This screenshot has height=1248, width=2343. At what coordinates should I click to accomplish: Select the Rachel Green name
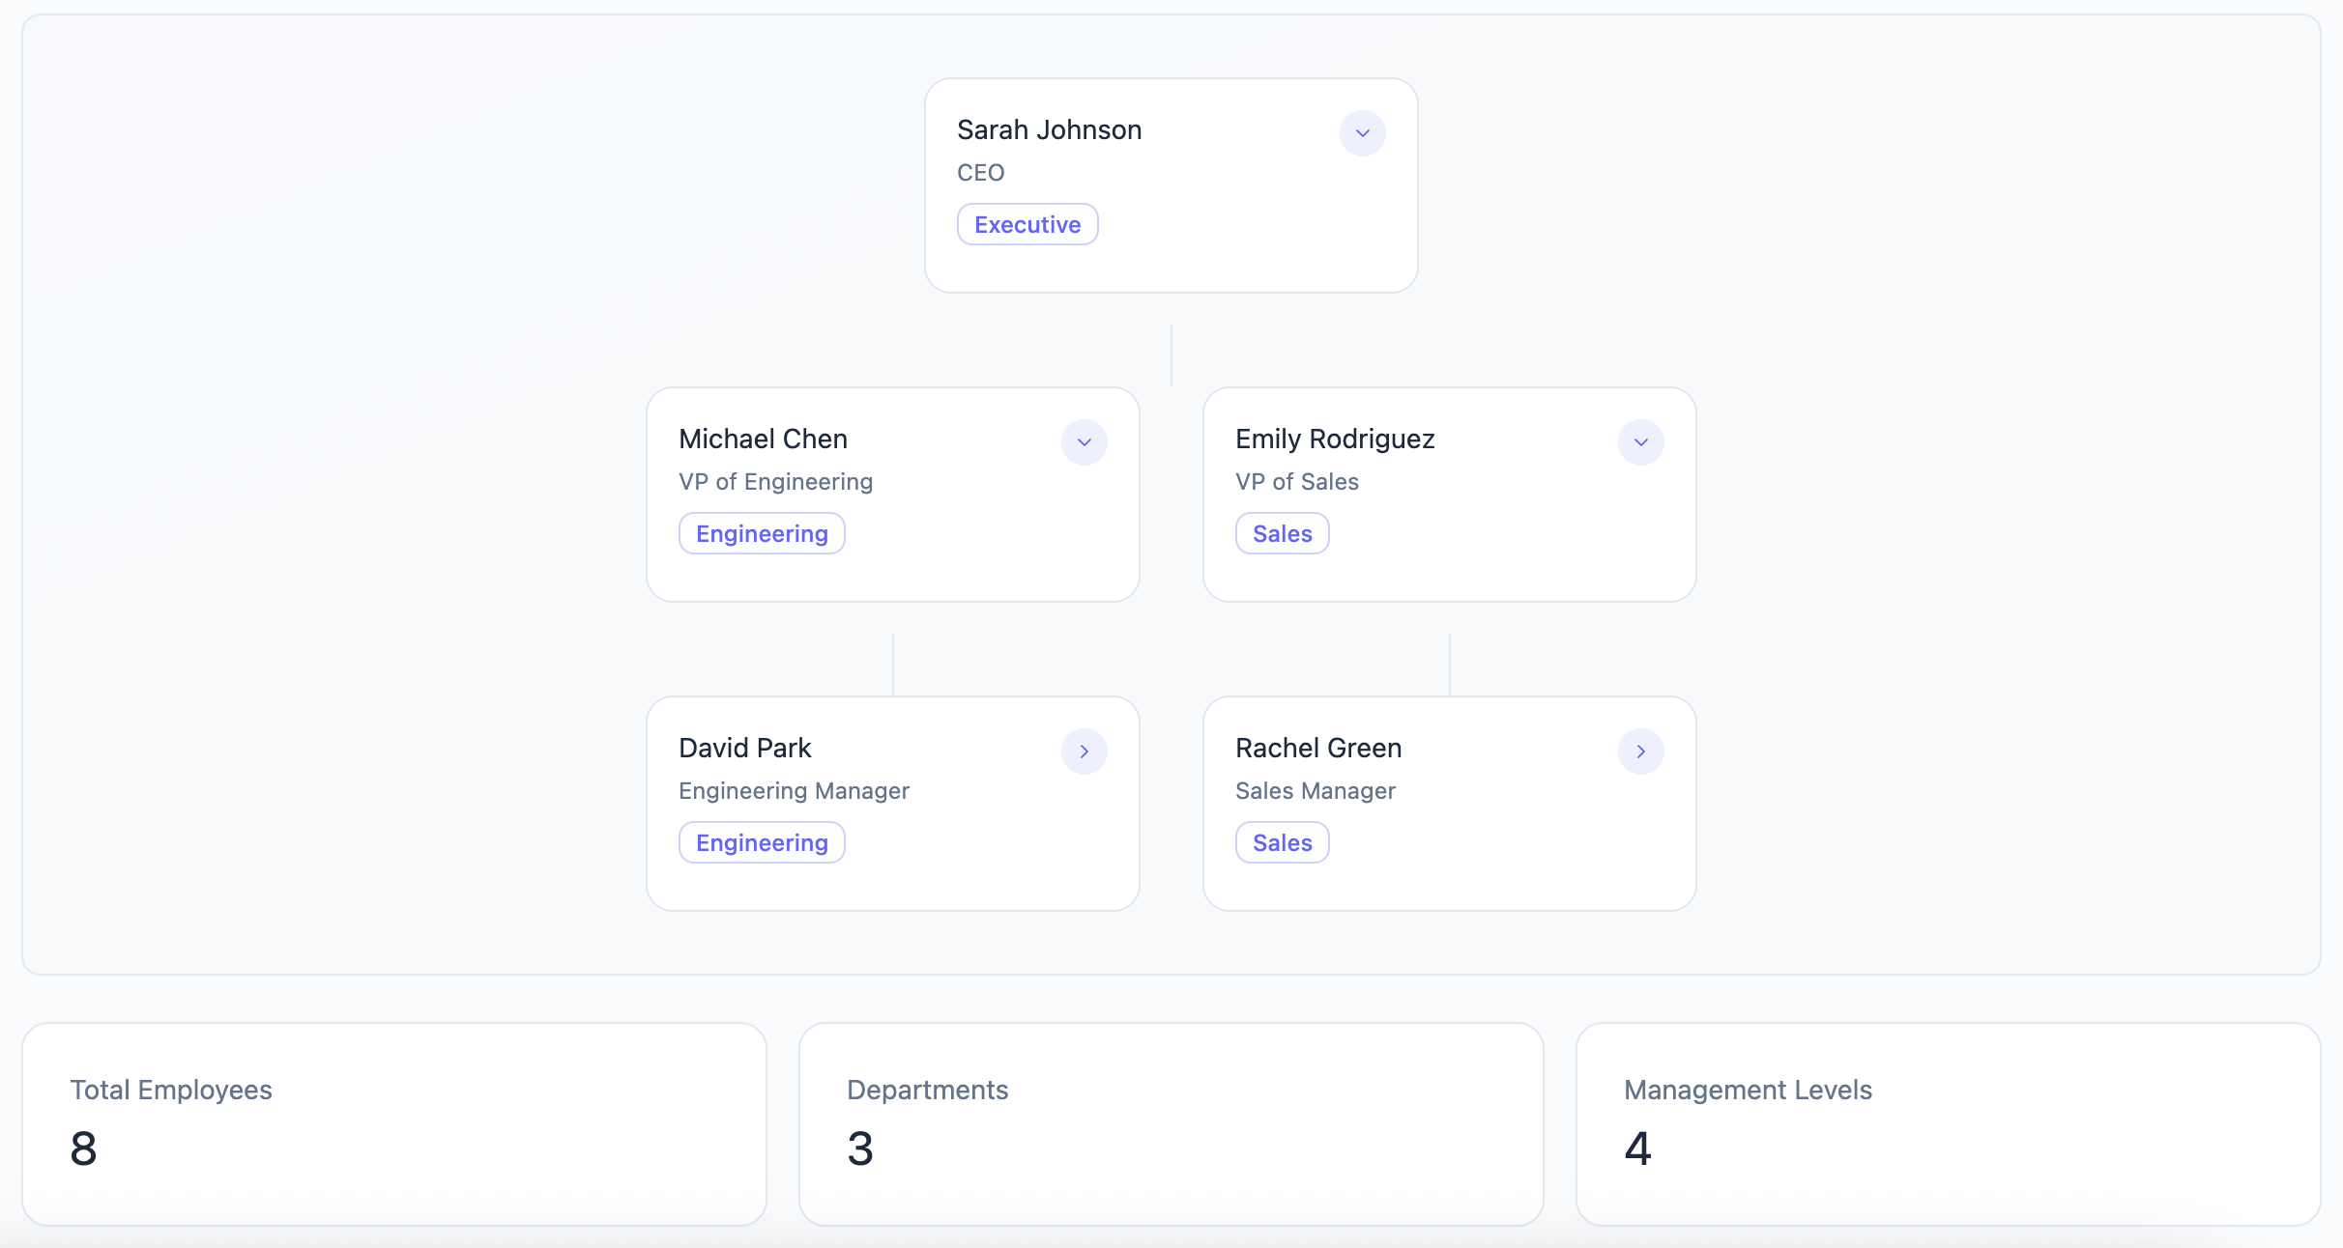coord(1318,748)
